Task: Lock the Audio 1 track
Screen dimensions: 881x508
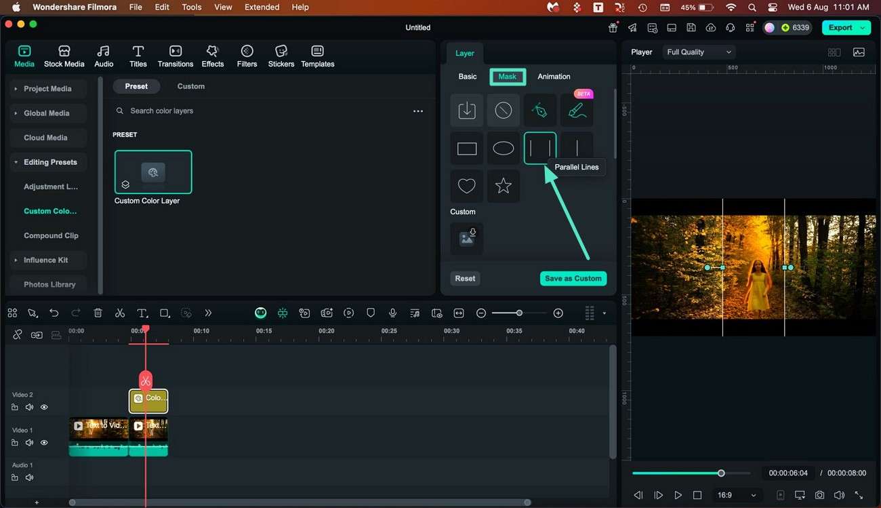Action: pos(15,477)
